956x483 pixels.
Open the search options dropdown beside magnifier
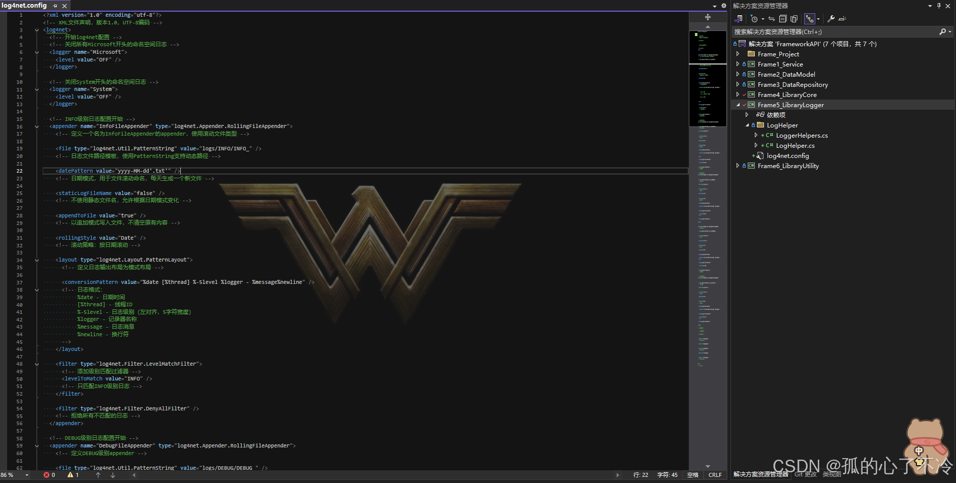950,31
